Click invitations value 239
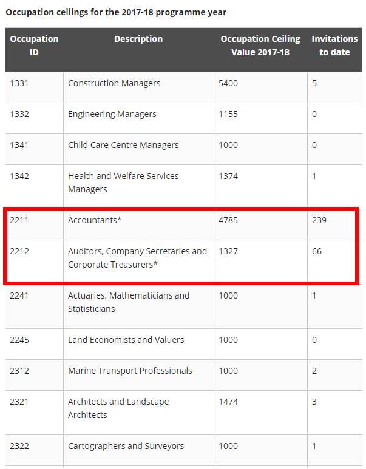This screenshot has height=469, width=366. (319, 220)
